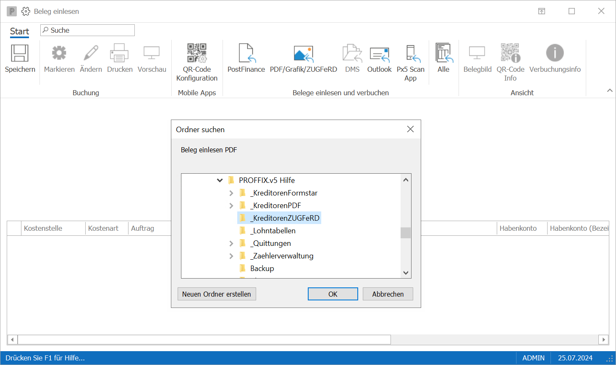Click the Ändern pencil icon
The image size is (616, 365).
(91, 53)
